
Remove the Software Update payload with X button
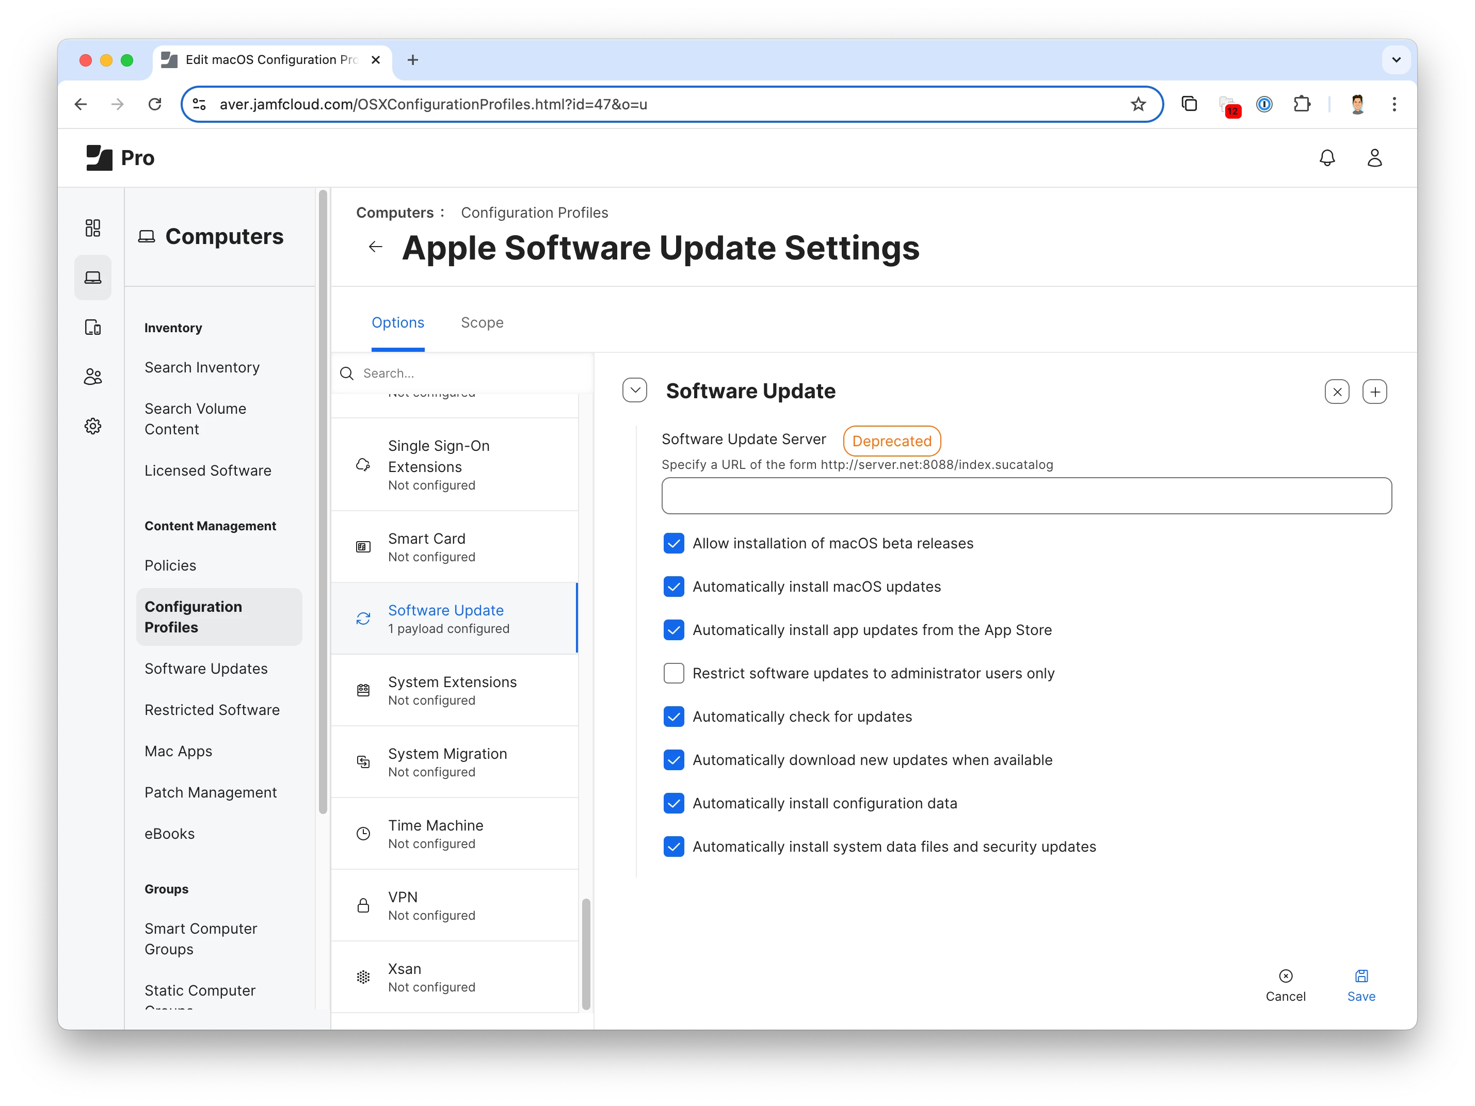click(1337, 392)
